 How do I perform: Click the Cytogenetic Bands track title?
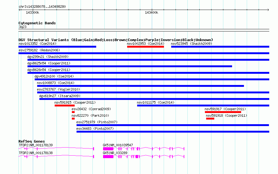point(37,23)
